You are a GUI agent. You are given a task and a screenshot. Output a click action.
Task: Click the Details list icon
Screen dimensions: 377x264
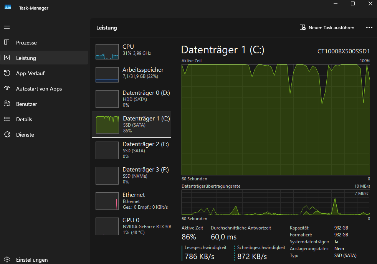7,119
